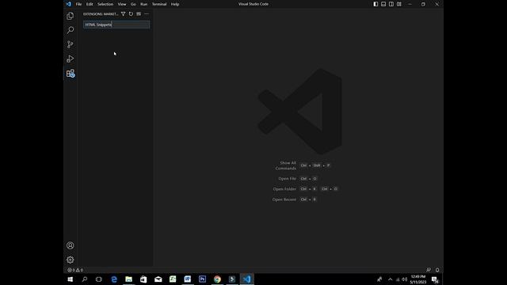507x285 pixels.
Task: Clear extensions search results icon
Action: [139, 14]
